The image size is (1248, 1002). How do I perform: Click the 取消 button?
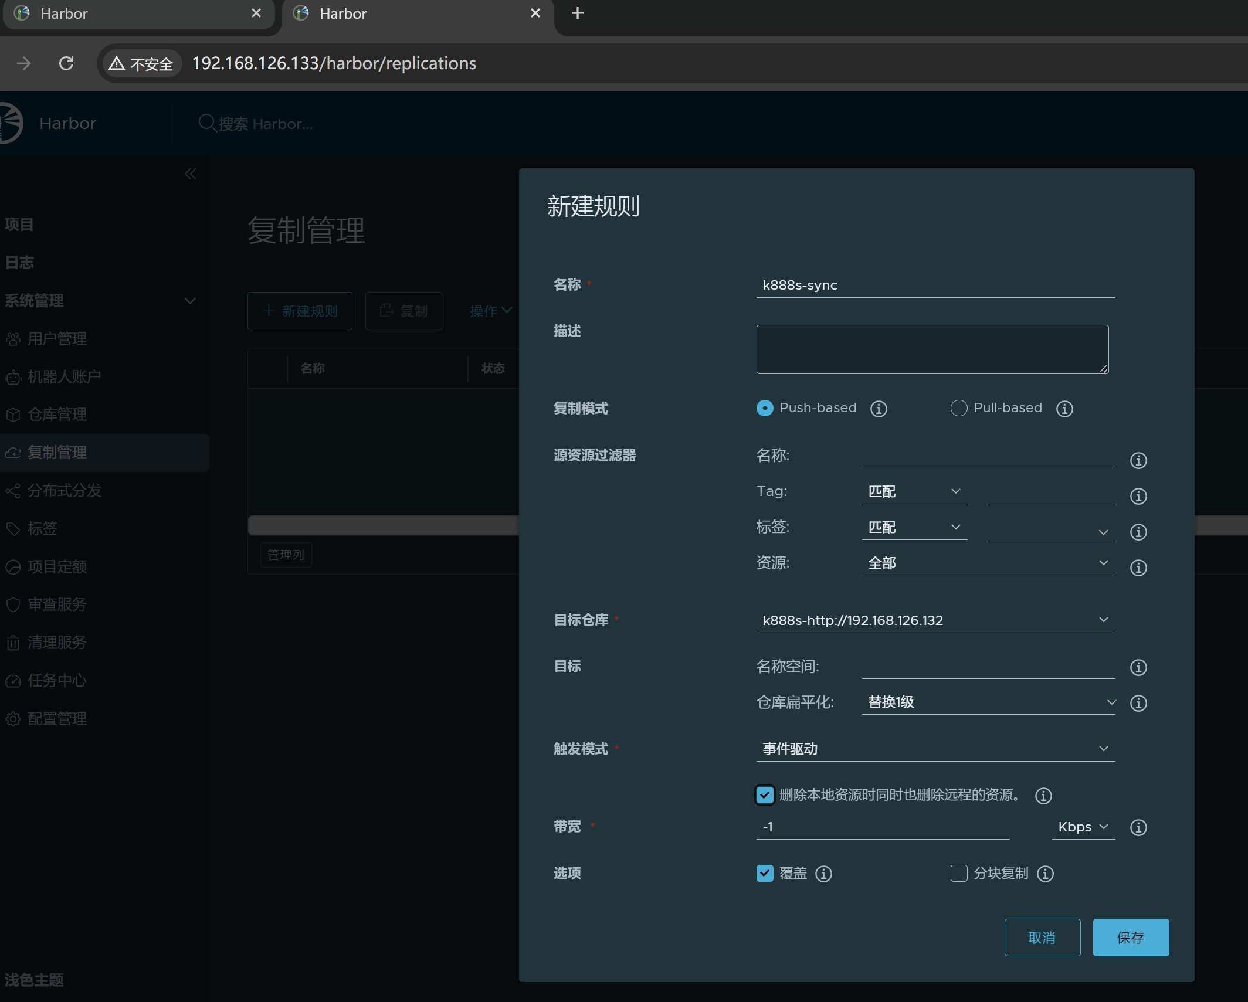coord(1042,938)
